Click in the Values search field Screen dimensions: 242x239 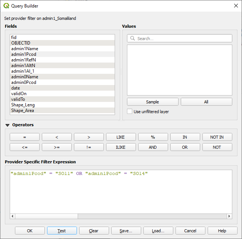coord(183,39)
